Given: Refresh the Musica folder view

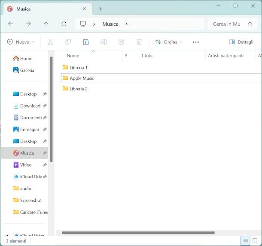Looking at the screenshot, I should coord(64,24).
